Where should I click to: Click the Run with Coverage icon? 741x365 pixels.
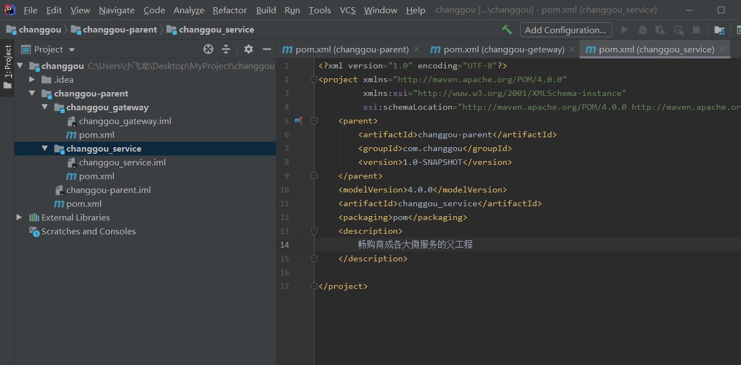point(660,30)
